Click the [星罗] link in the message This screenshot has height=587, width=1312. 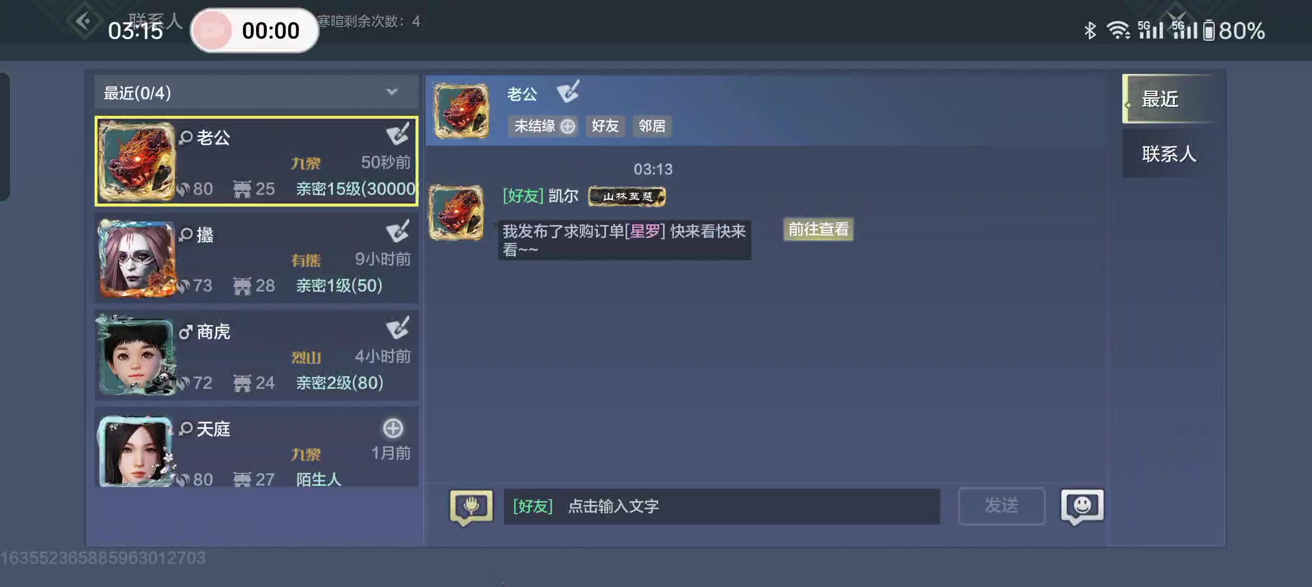coord(645,231)
